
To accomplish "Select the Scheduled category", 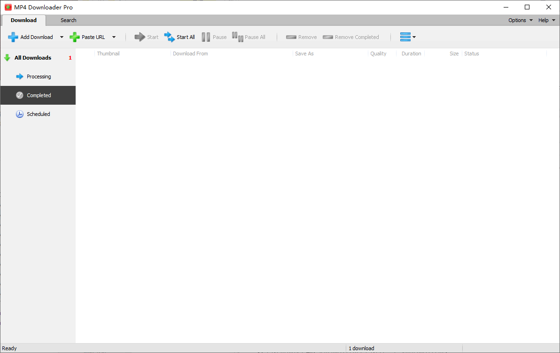I will [x=38, y=114].
